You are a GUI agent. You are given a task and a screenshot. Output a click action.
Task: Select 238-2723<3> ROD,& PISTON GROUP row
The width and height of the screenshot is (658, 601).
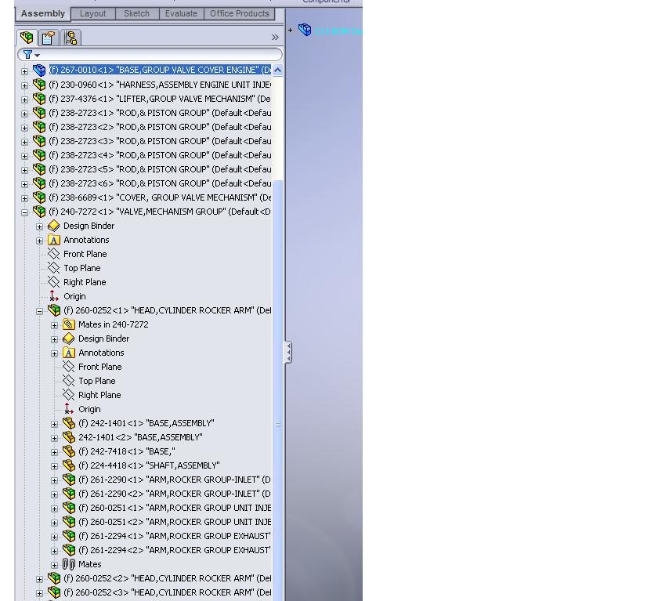pos(160,141)
